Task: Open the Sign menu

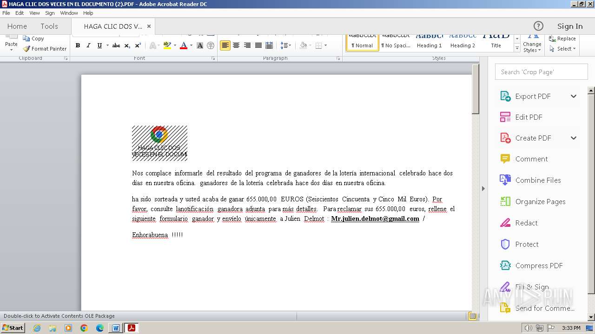Action: tap(50, 13)
